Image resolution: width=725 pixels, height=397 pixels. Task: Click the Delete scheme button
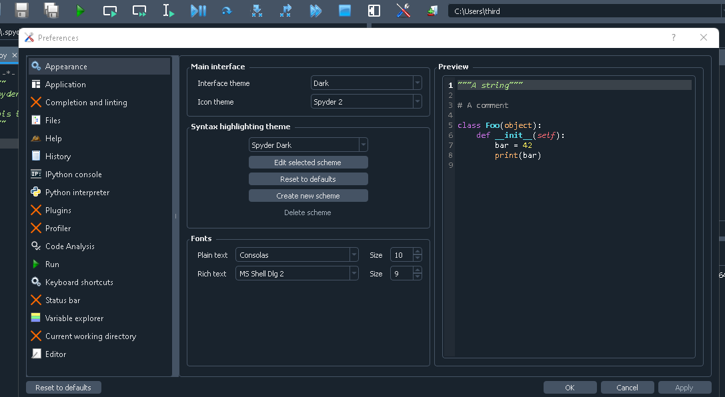click(308, 212)
